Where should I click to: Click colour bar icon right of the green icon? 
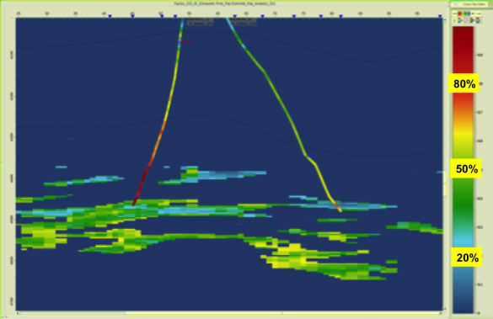(460, 20)
